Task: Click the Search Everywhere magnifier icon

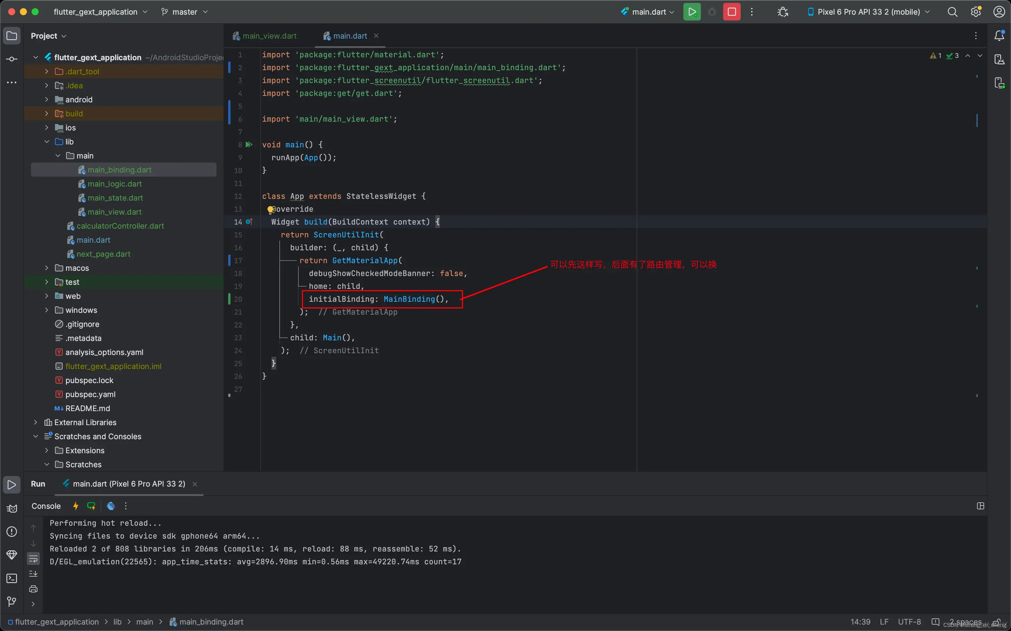Action: pyautogui.click(x=952, y=12)
